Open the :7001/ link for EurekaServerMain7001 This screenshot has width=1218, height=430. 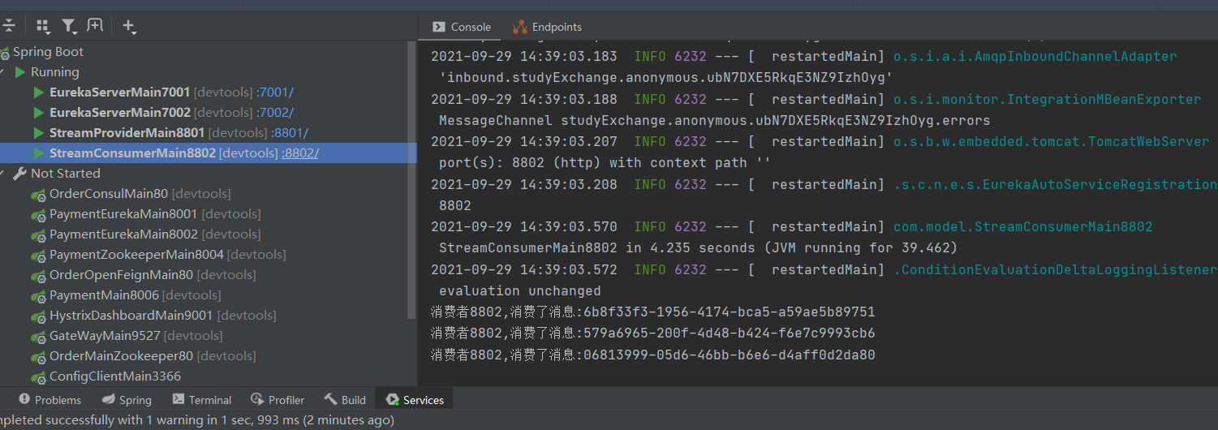(x=274, y=92)
